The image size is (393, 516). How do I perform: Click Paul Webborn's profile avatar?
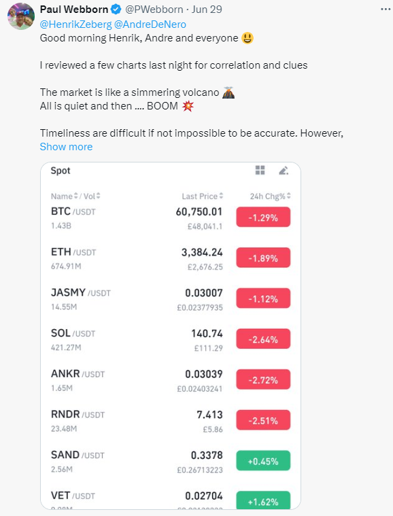(20, 16)
